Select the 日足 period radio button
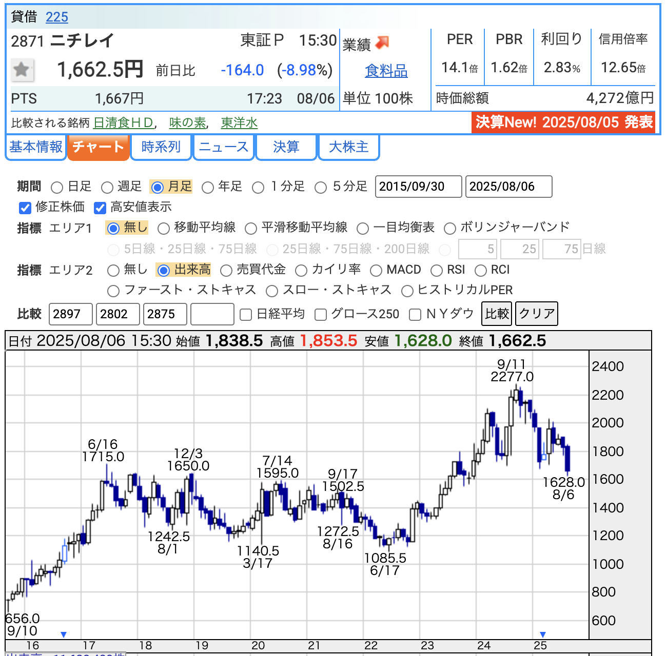 coord(57,188)
